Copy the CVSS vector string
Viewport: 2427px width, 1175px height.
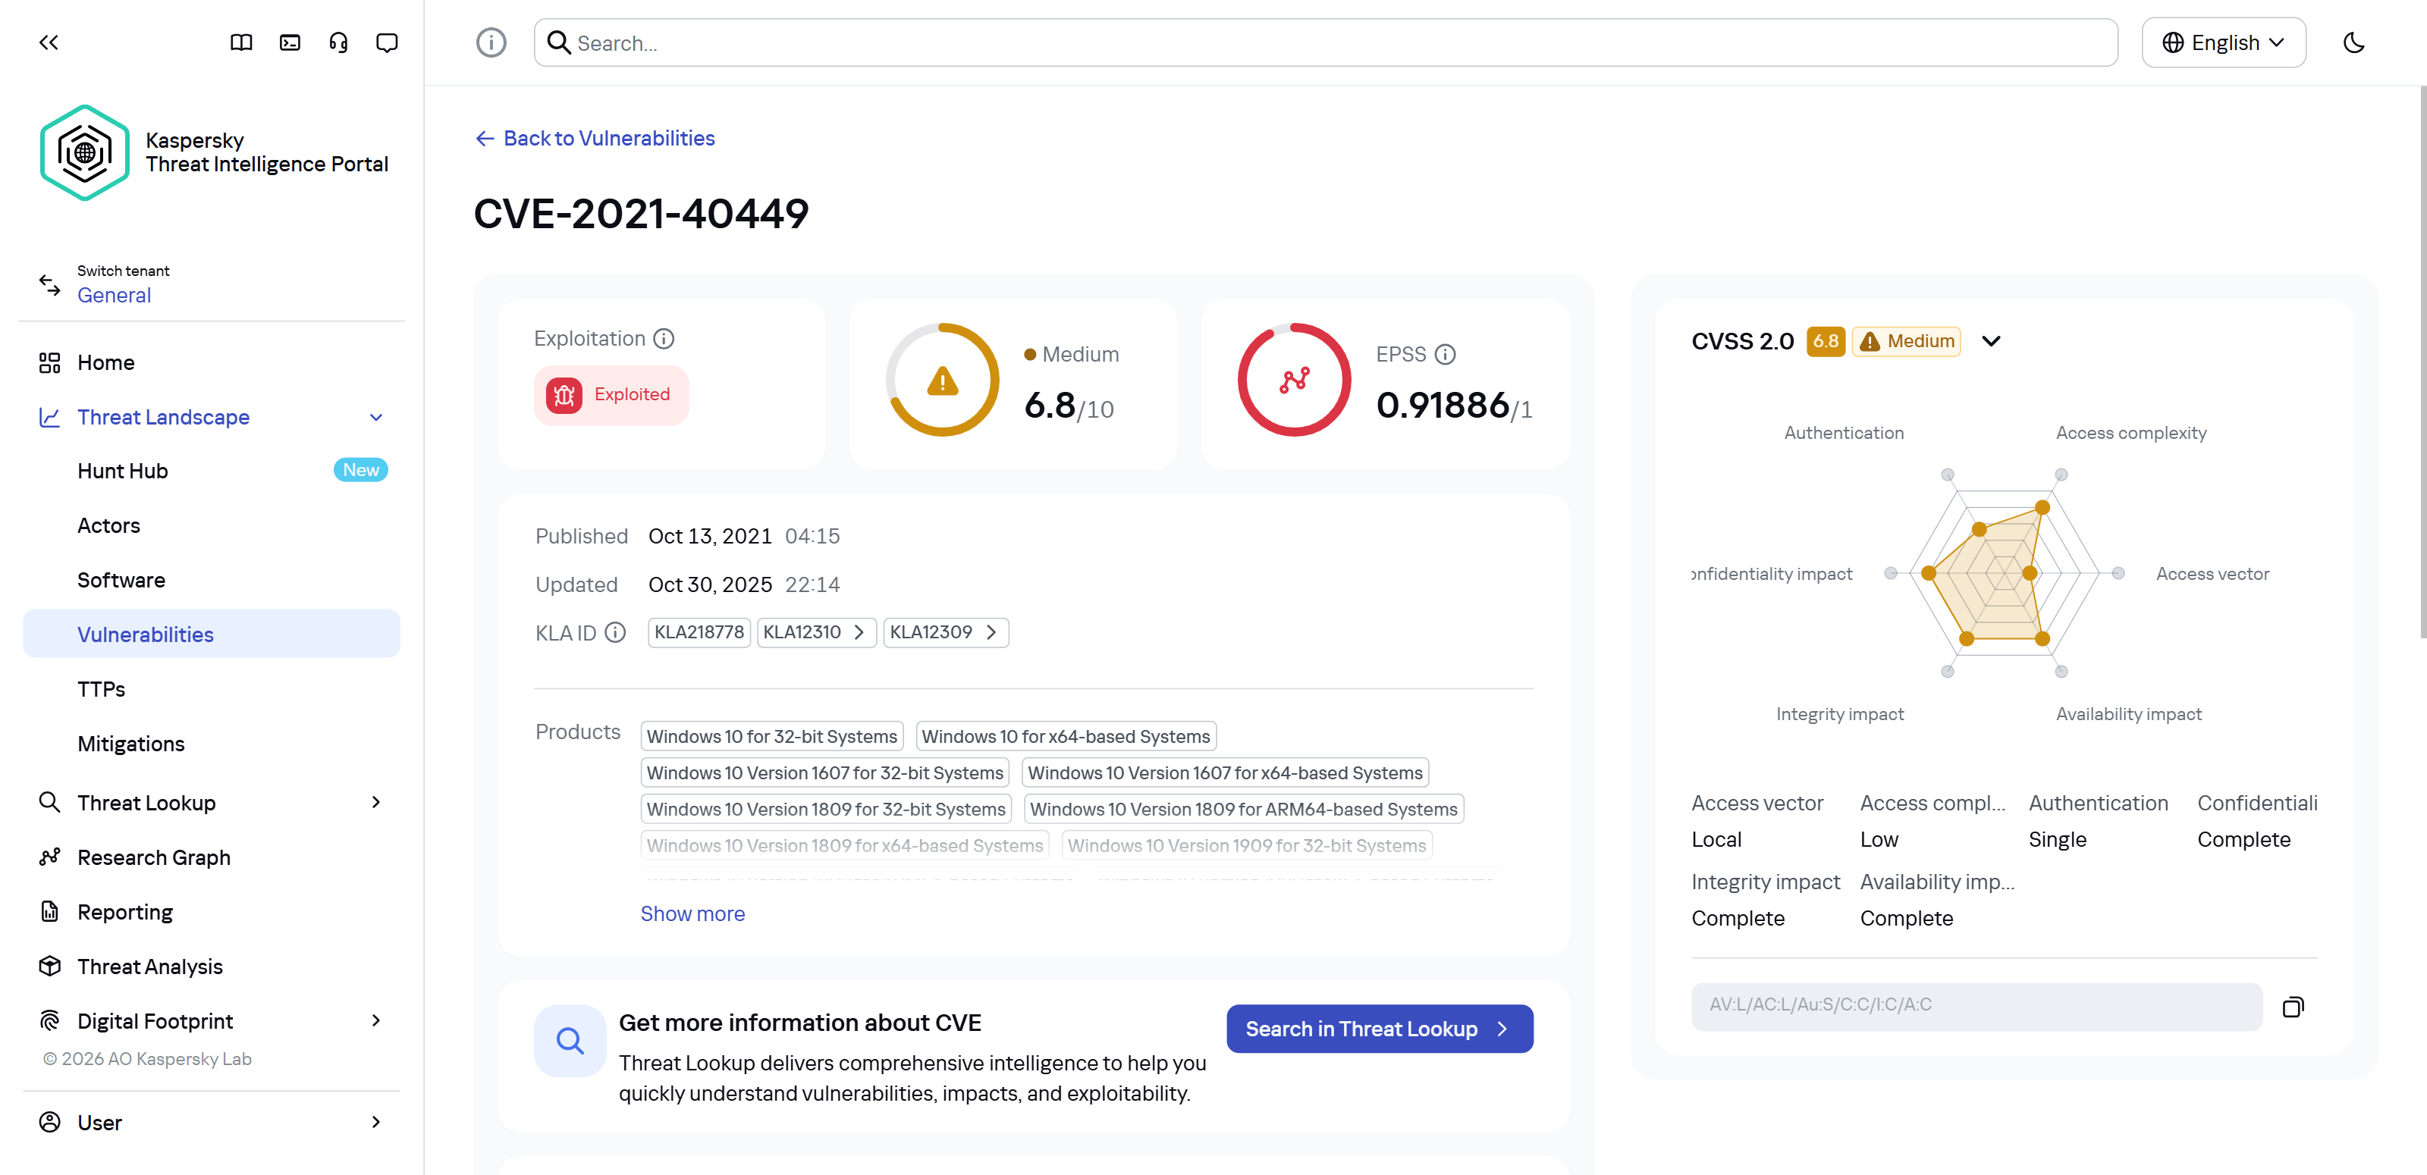pyautogui.click(x=2292, y=1007)
